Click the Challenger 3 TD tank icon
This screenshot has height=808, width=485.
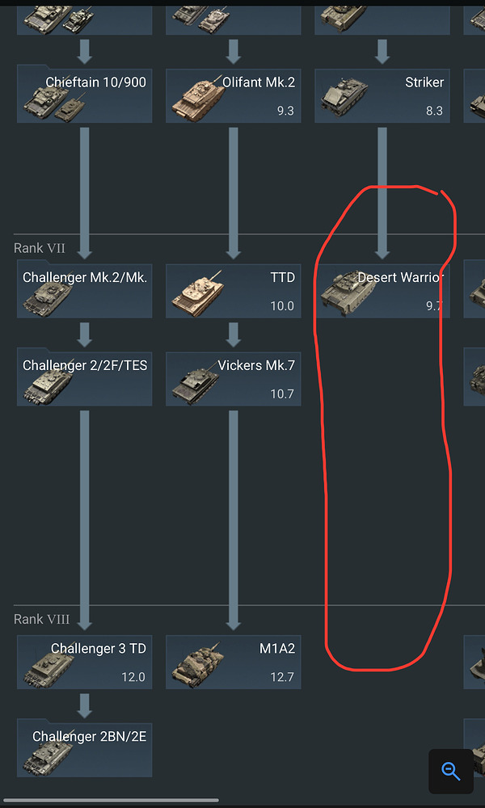48,665
